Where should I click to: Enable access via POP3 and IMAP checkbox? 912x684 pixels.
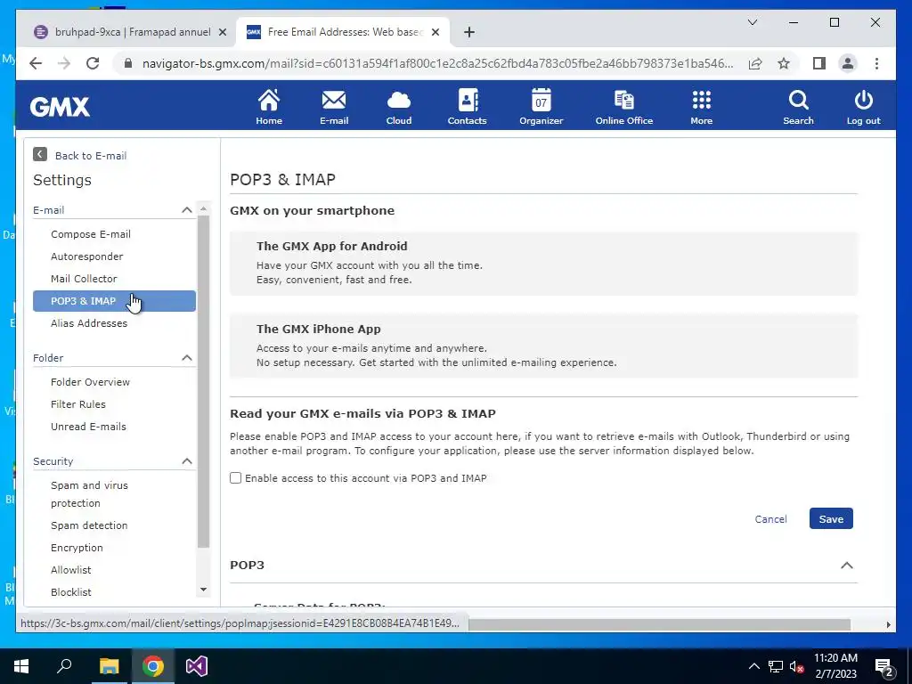pyautogui.click(x=235, y=478)
